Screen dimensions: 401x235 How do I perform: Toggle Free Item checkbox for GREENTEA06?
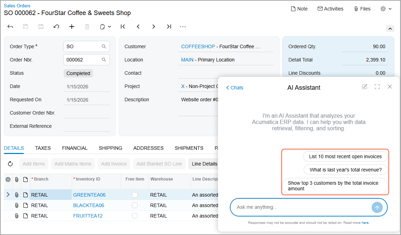(135, 195)
